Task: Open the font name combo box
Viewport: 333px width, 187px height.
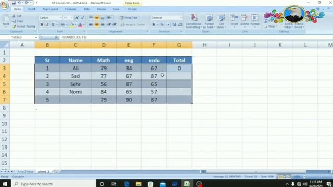Action: [x=50, y=18]
